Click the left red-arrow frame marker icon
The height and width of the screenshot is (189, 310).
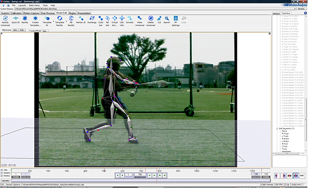coord(277,175)
